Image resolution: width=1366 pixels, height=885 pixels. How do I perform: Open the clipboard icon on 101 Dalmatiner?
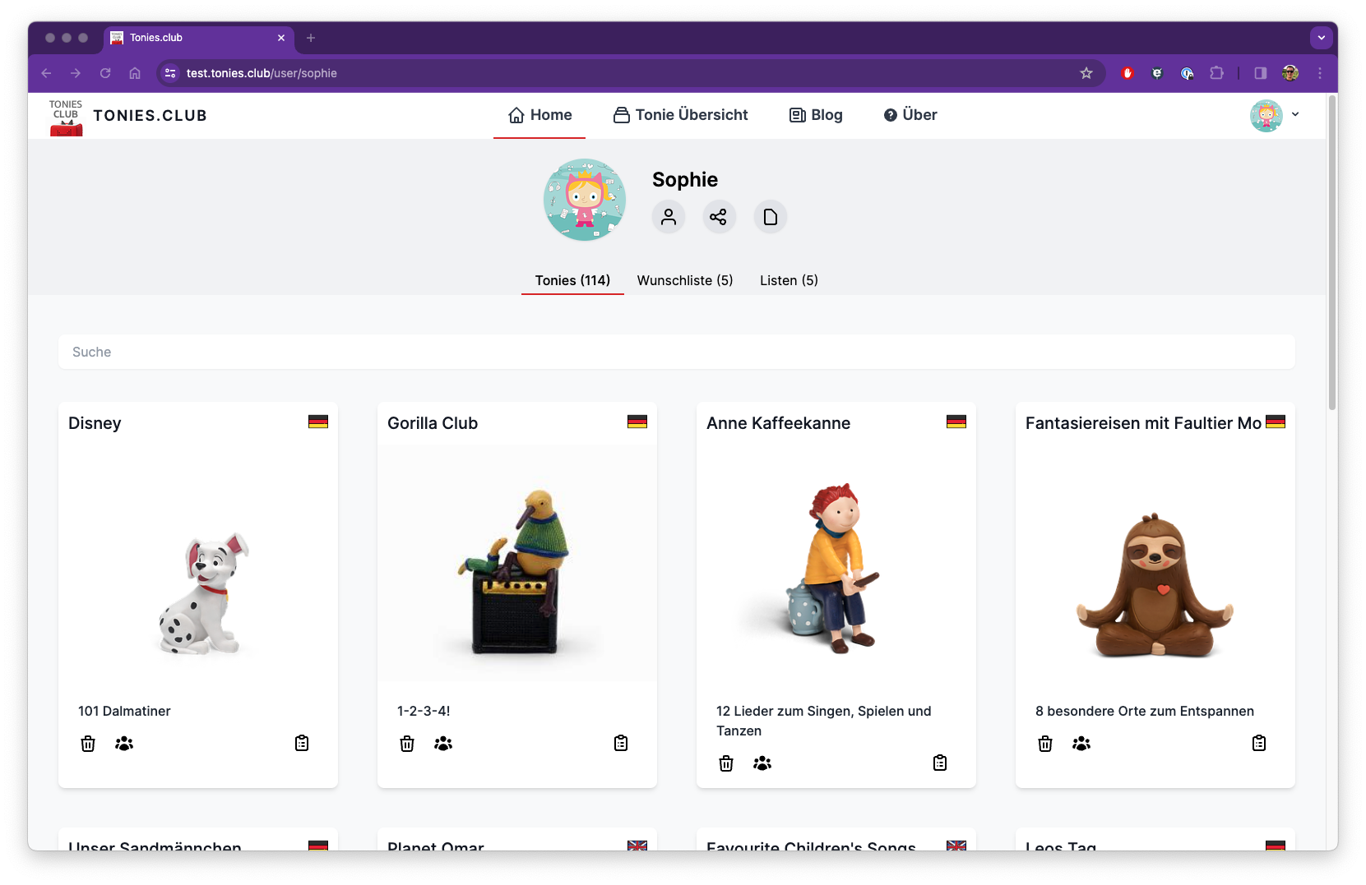click(x=302, y=743)
